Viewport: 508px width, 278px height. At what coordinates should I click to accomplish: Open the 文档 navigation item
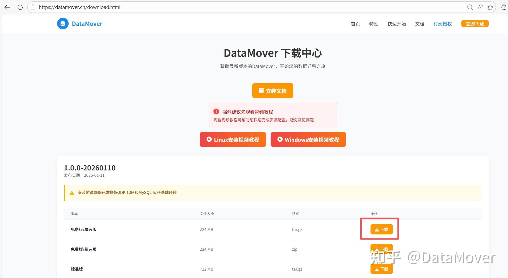pos(420,24)
